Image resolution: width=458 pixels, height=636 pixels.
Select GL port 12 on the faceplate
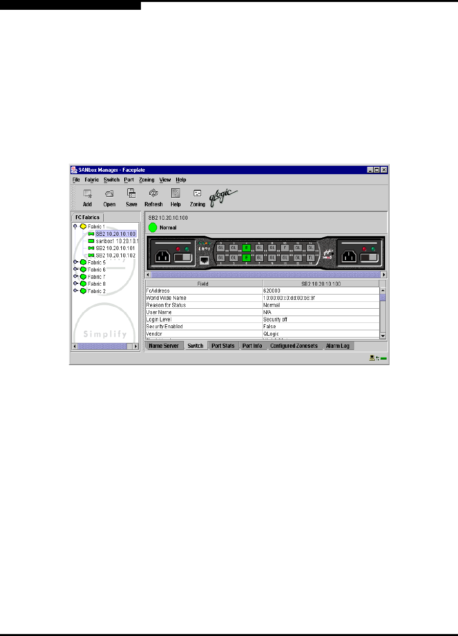pyautogui.click(x=298, y=248)
